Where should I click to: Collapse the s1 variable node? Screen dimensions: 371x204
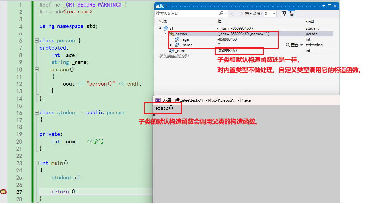click(160, 28)
